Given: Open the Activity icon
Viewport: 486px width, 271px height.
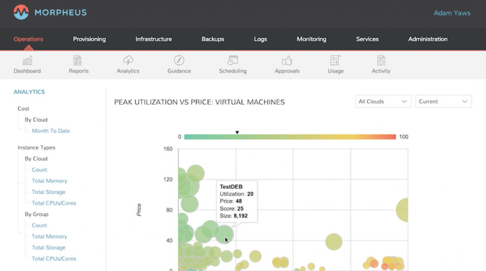Looking at the screenshot, I should click(x=381, y=61).
